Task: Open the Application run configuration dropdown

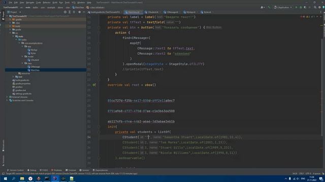Action: click(283, 7)
